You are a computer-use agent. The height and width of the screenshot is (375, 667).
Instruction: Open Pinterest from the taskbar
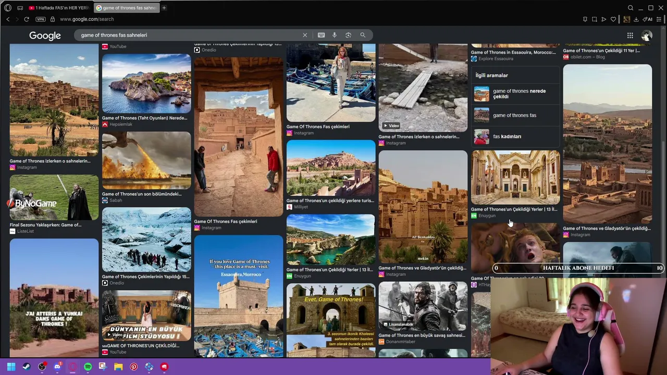tap(134, 367)
